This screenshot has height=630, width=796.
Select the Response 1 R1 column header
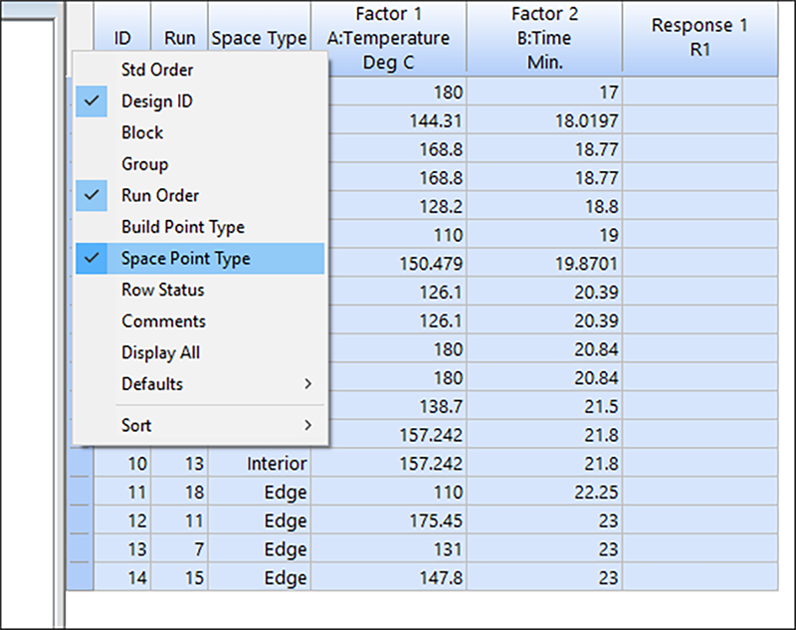point(698,39)
